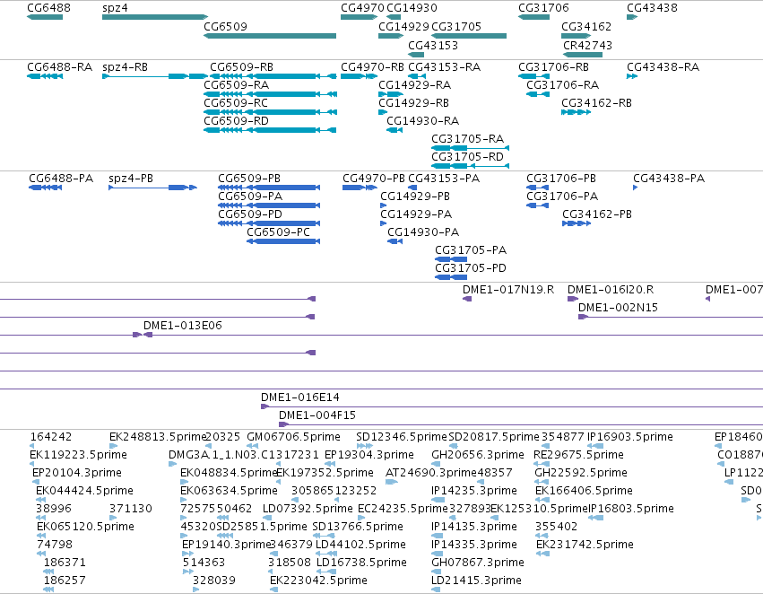Click the RE29675.5prime EST label
The height and width of the screenshot is (594, 763).
578,455
